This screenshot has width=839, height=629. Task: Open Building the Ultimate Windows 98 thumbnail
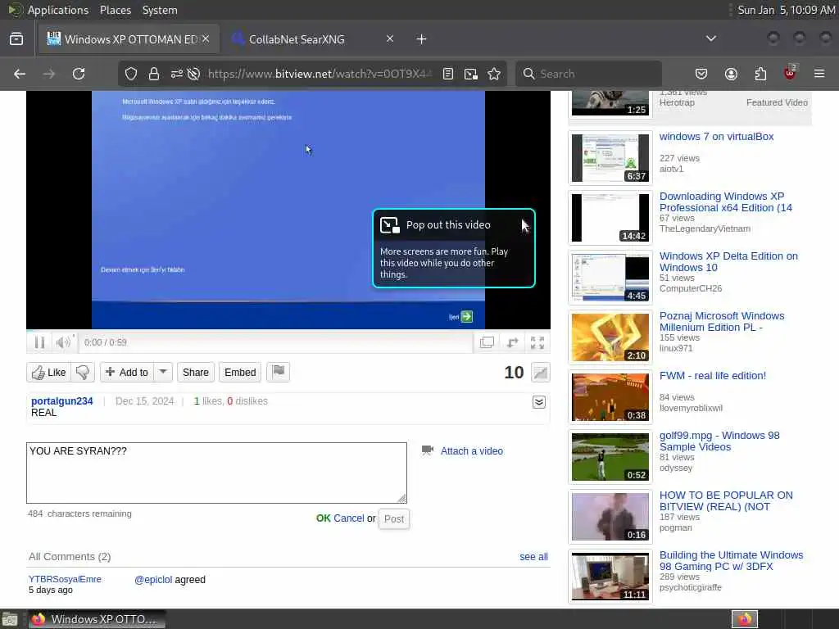click(610, 577)
